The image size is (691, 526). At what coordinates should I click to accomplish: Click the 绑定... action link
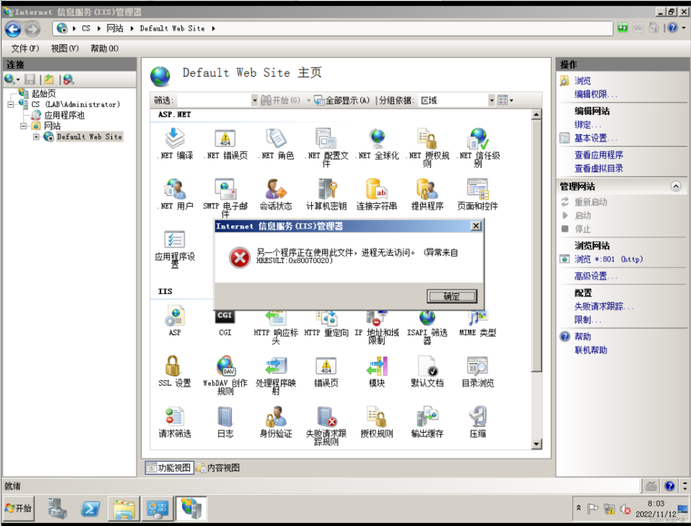pos(588,125)
